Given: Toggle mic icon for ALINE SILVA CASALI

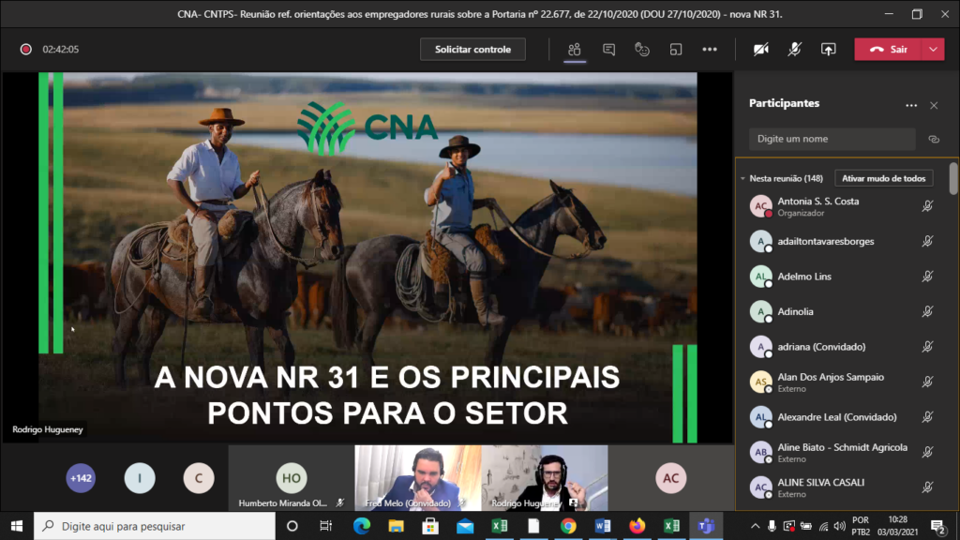Looking at the screenshot, I should (927, 487).
